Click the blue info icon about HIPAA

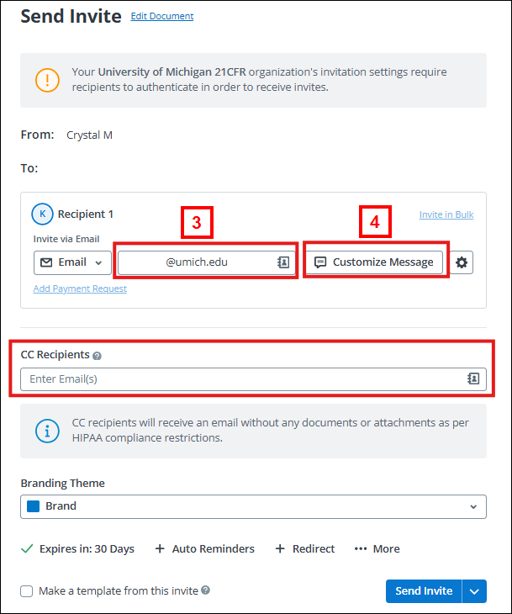coord(47,431)
